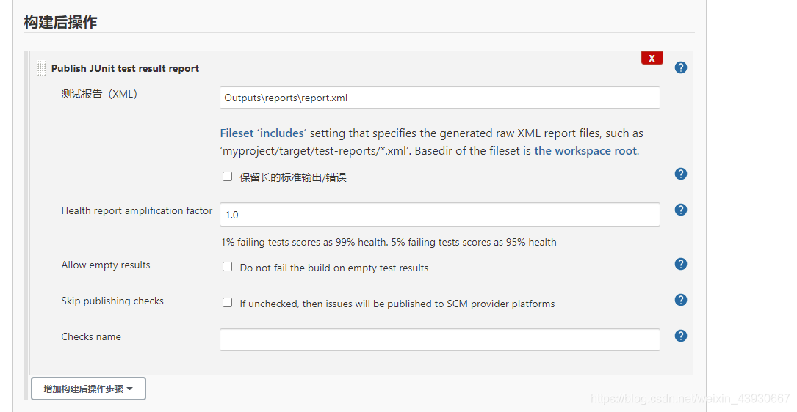Show help for Allow empty results
Screen dimensions: 797x412
click(x=681, y=264)
